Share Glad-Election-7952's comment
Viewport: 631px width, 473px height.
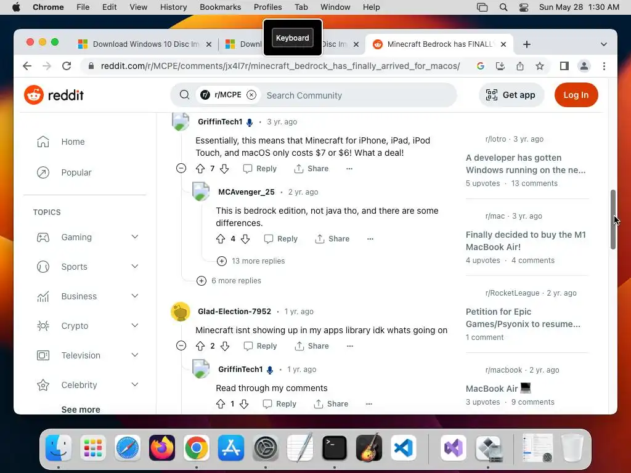[x=311, y=346]
